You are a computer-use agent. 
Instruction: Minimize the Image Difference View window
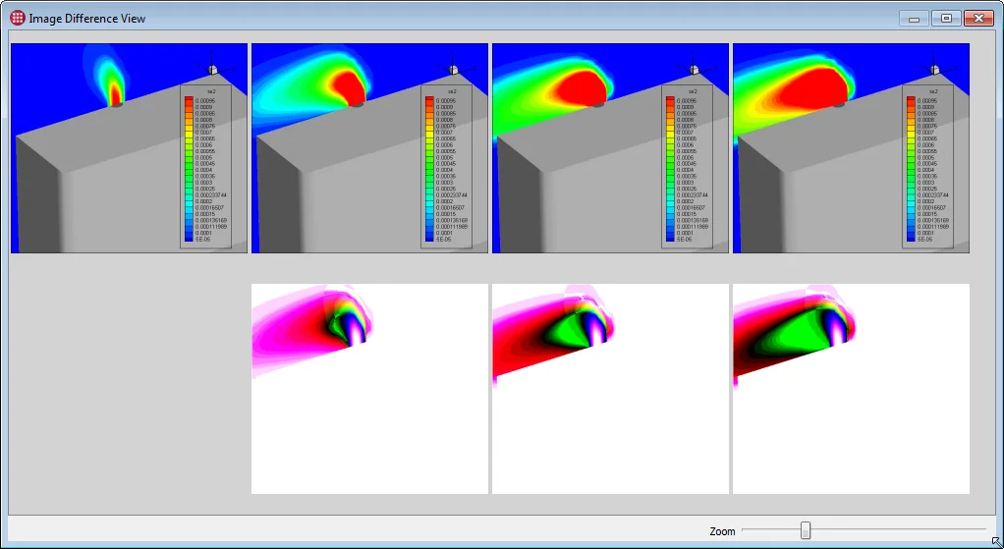click(914, 19)
